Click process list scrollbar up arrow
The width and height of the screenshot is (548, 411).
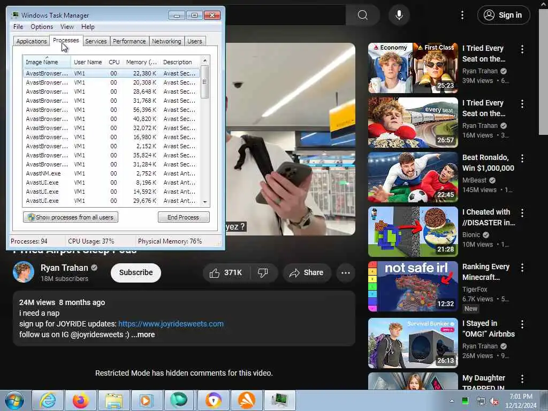coord(205,60)
